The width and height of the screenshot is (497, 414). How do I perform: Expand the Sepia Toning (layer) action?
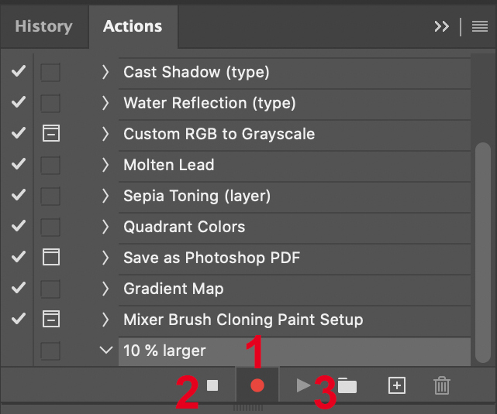pyautogui.click(x=106, y=196)
